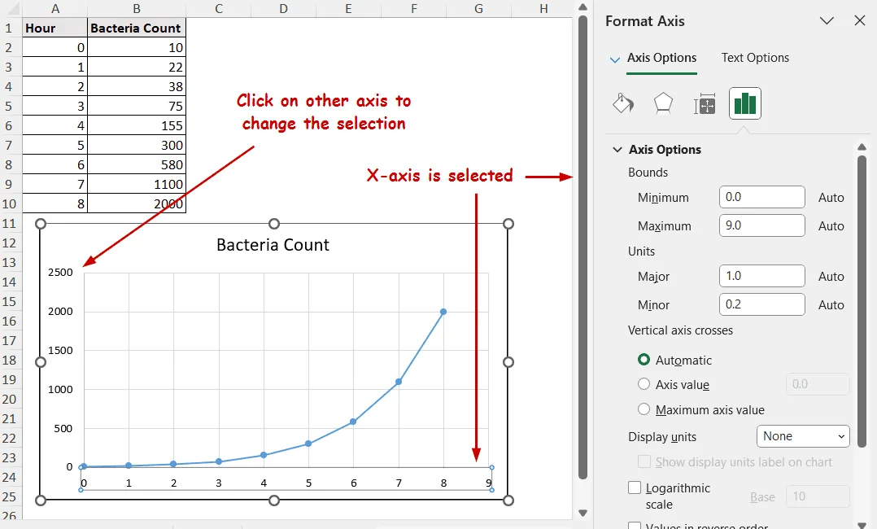The height and width of the screenshot is (529, 877).
Task: Click the vertical axis label 2500
Action: (x=60, y=272)
